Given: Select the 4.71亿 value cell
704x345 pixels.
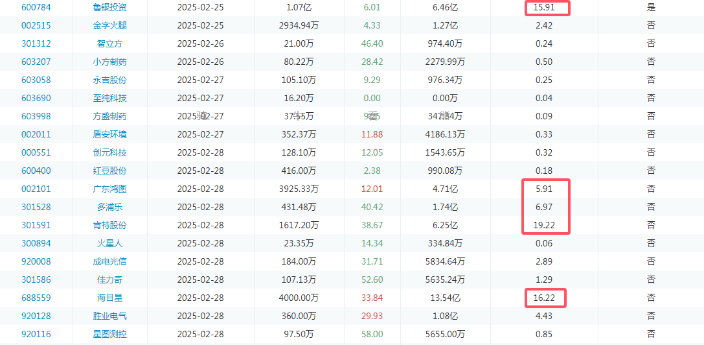Looking at the screenshot, I should (x=446, y=189).
